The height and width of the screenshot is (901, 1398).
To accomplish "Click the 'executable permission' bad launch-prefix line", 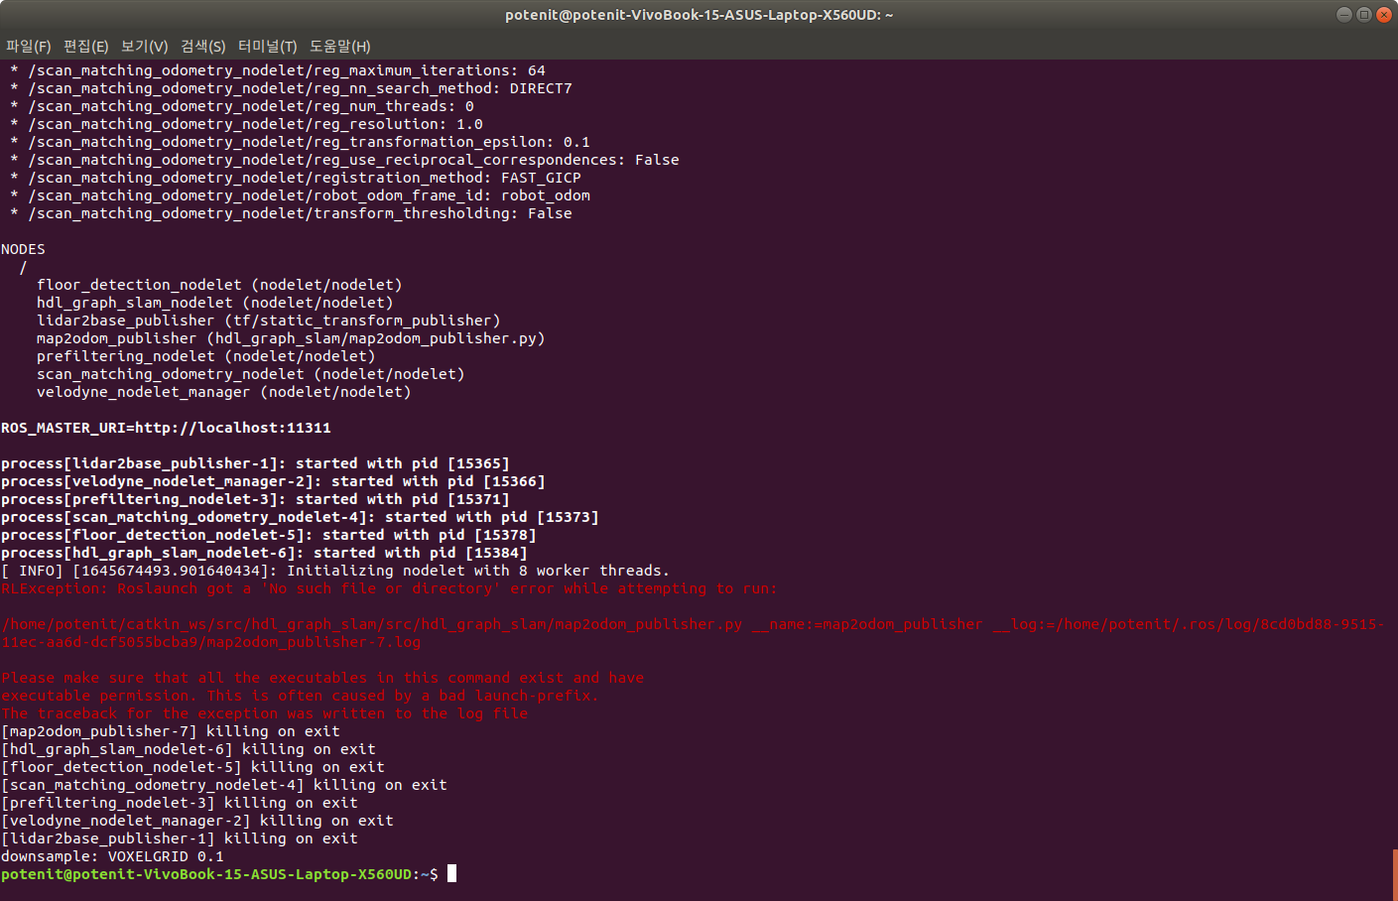I will [x=300, y=696].
